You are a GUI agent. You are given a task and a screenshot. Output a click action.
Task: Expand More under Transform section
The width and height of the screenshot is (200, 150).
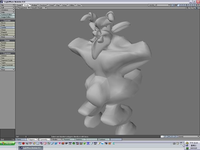coord(7,70)
